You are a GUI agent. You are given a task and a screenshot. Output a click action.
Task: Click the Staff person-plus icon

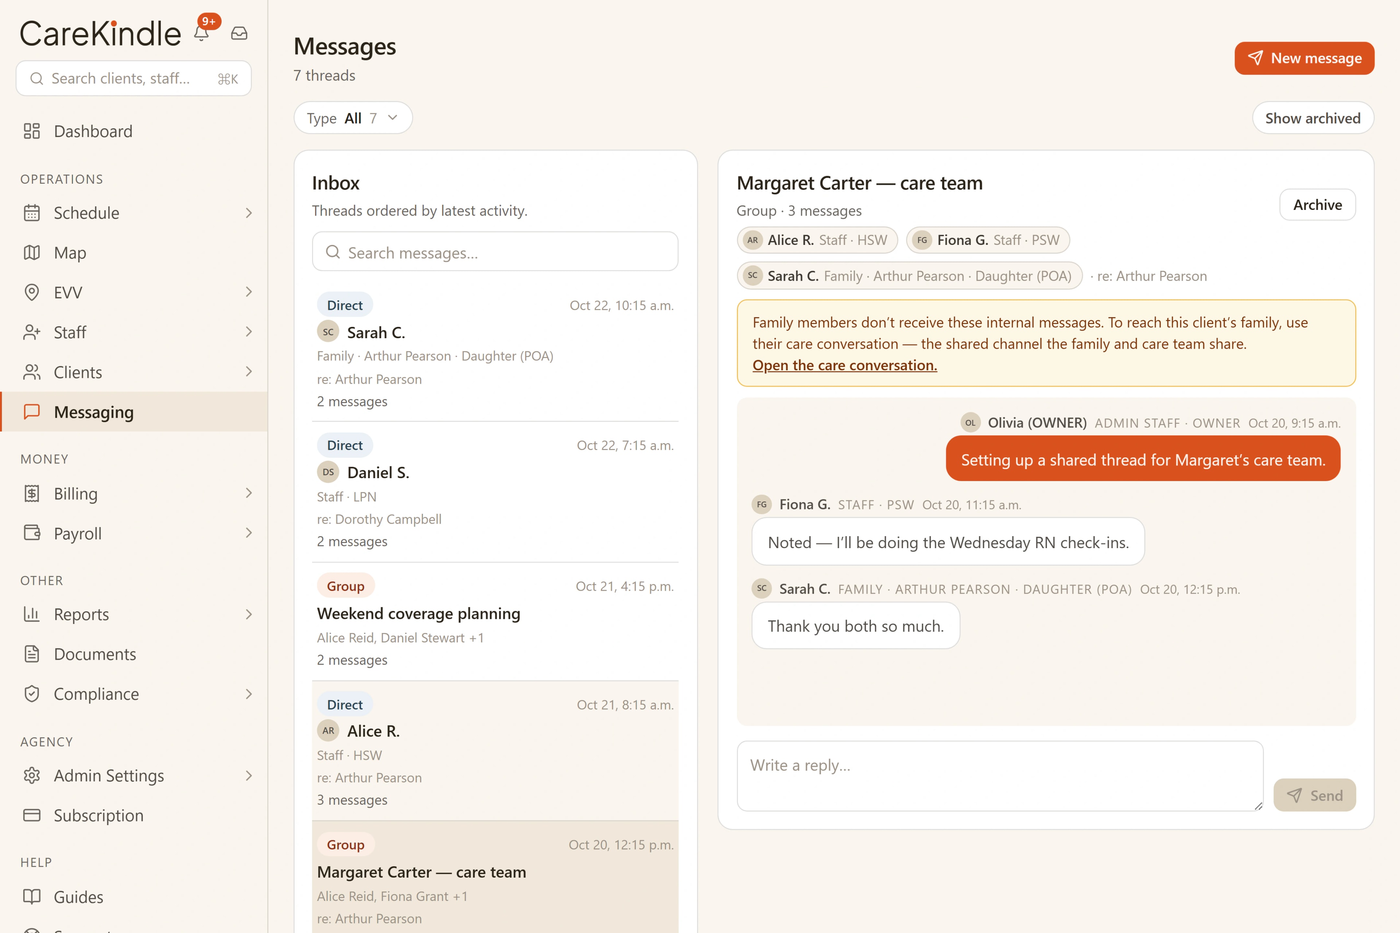(32, 332)
